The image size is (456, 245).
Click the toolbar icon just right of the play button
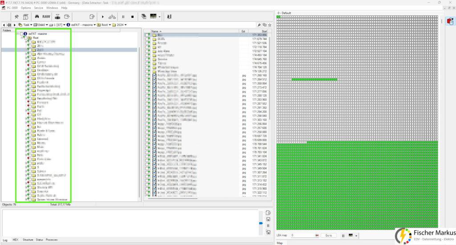[x=112, y=16]
